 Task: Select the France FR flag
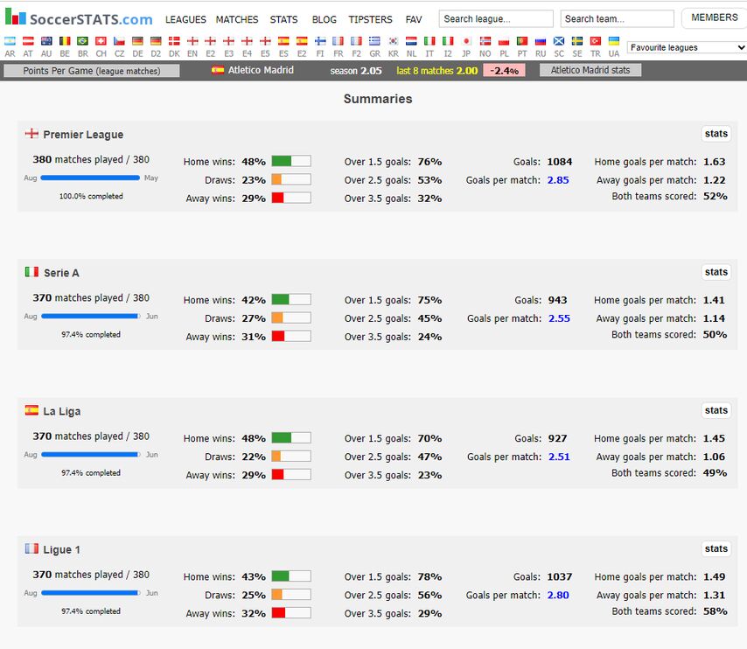339,41
